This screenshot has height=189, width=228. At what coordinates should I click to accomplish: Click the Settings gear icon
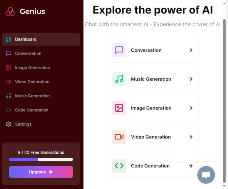[x=9, y=124]
